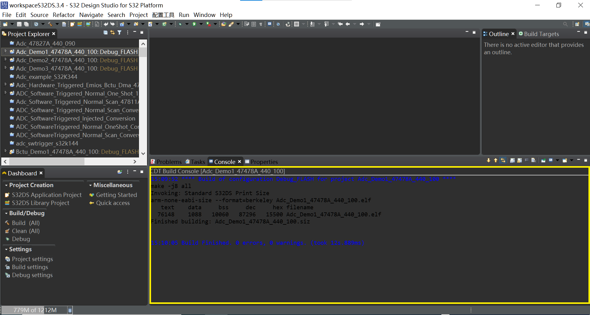Click the New S32DS Library Project toolbar icon

[x=80, y=24]
